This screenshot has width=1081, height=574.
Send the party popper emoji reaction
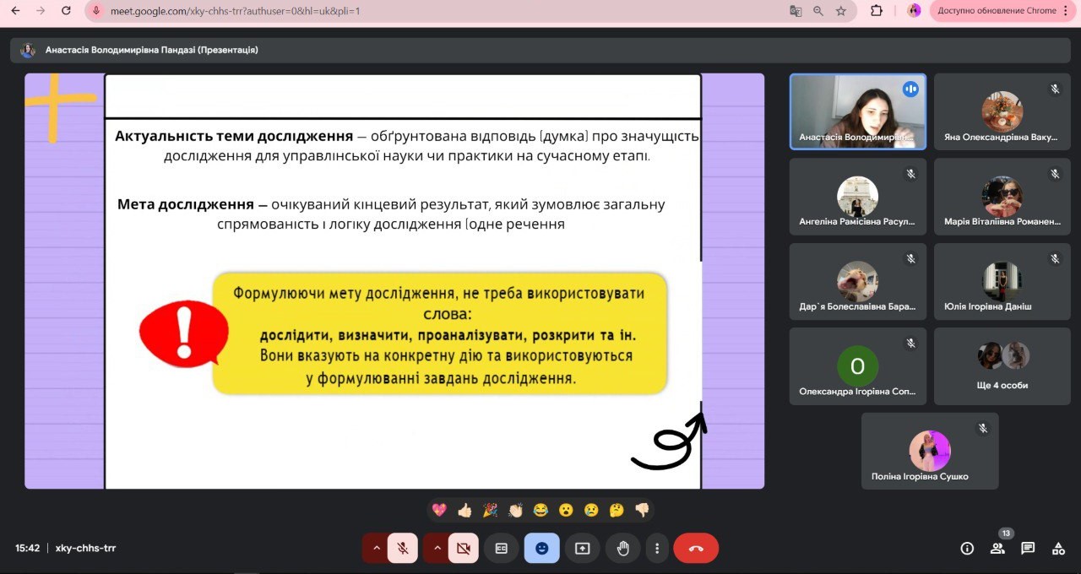tap(490, 510)
